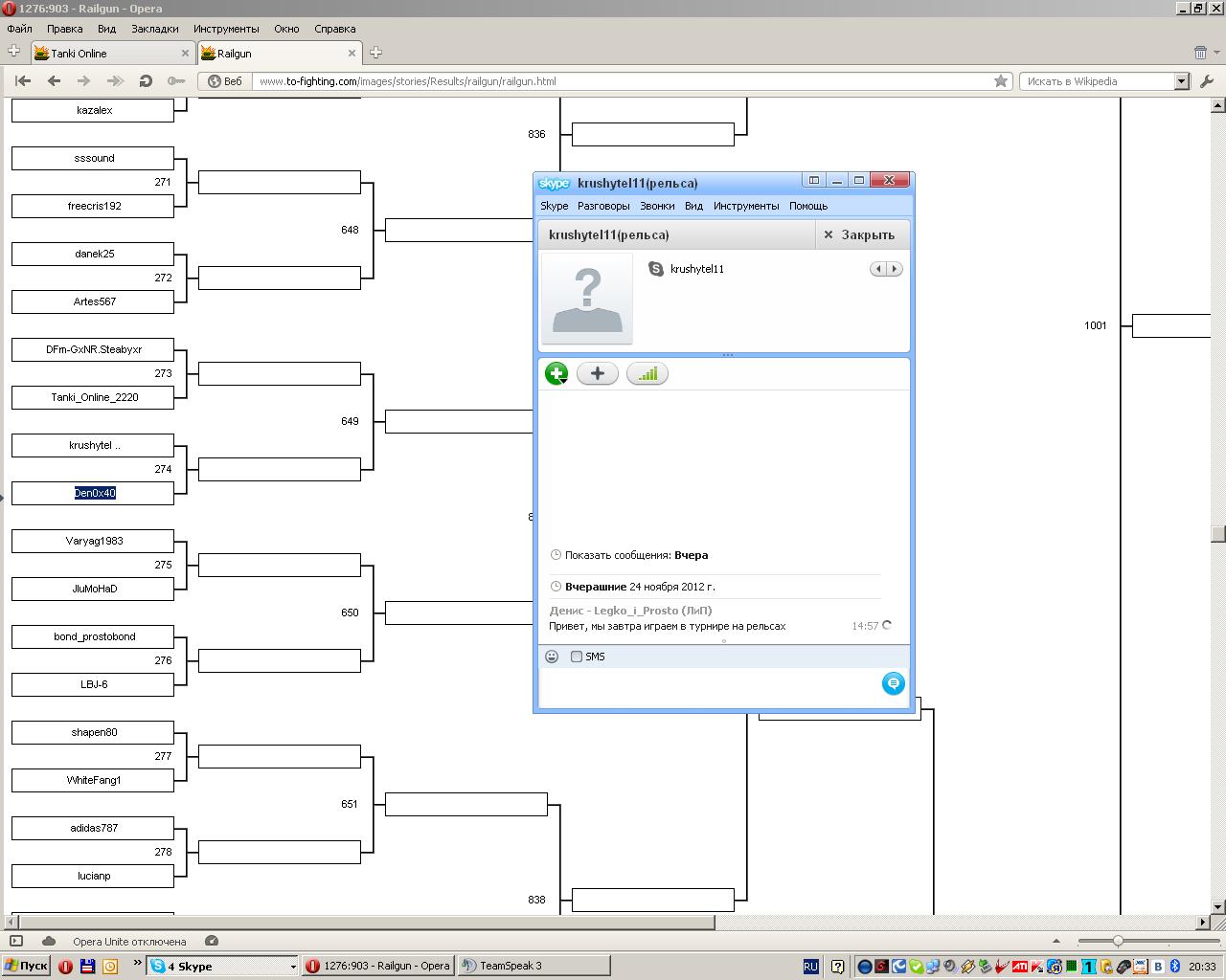Click the Opera rewind navigation button
1226x980 pixels.
pos(23,81)
